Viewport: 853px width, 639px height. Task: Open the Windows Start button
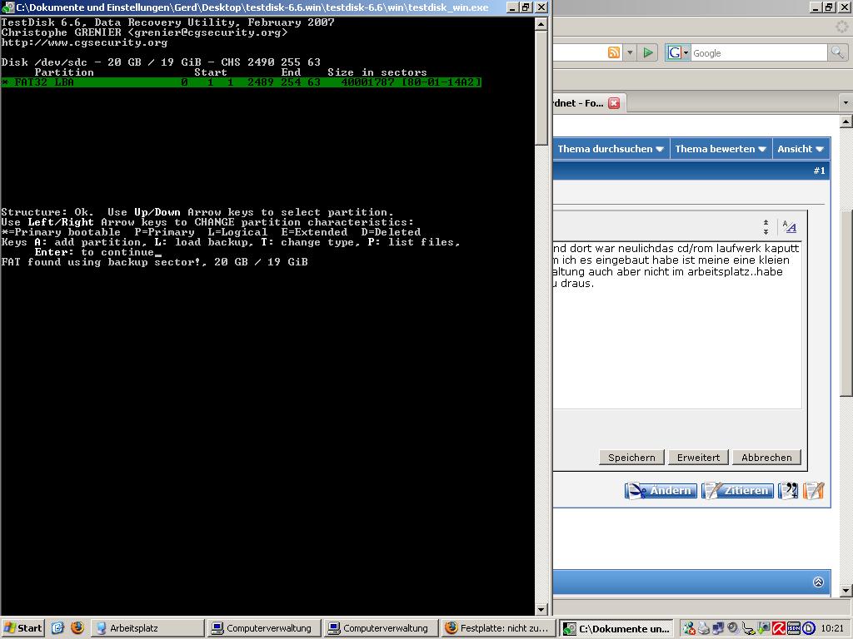point(22,628)
